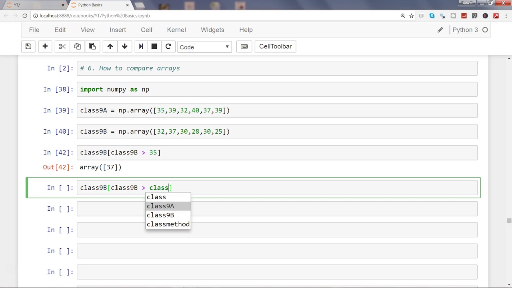Click the class9A array definition cell
Viewport: 512px width, 288px height.
click(x=277, y=110)
